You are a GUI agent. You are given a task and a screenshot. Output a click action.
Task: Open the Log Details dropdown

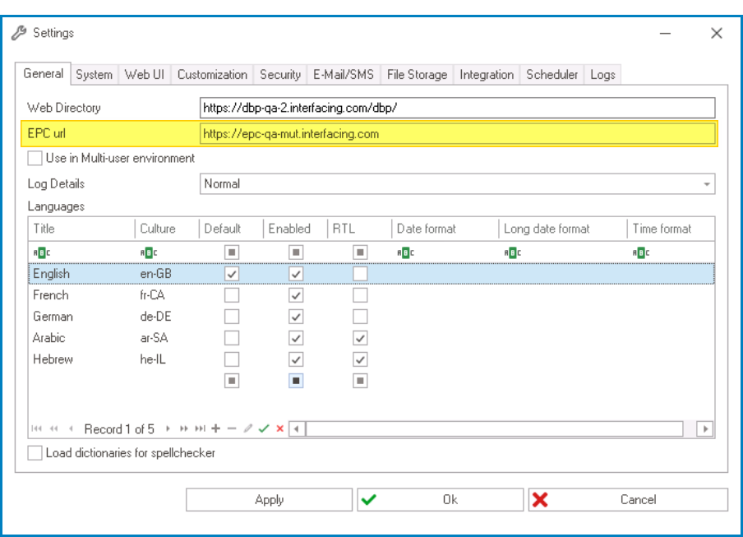pyautogui.click(x=707, y=184)
